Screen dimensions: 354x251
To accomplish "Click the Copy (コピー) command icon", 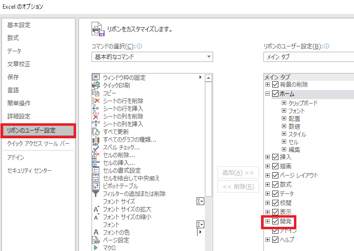I will coord(96,93).
